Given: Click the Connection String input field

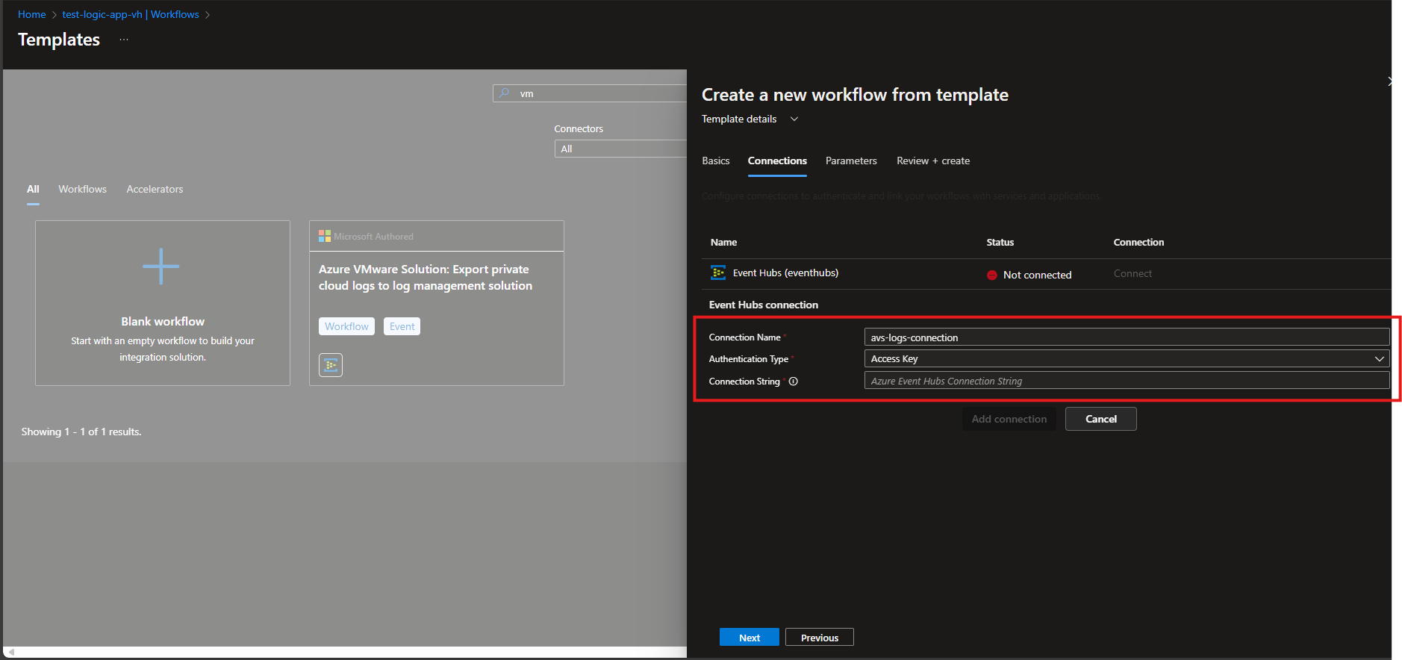Looking at the screenshot, I should pyautogui.click(x=1126, y=382).
